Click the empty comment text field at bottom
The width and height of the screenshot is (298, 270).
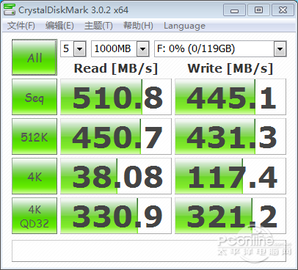149,251
